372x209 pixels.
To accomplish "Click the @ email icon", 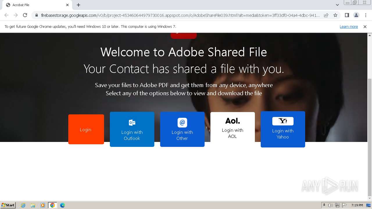I will click(182, 122).
